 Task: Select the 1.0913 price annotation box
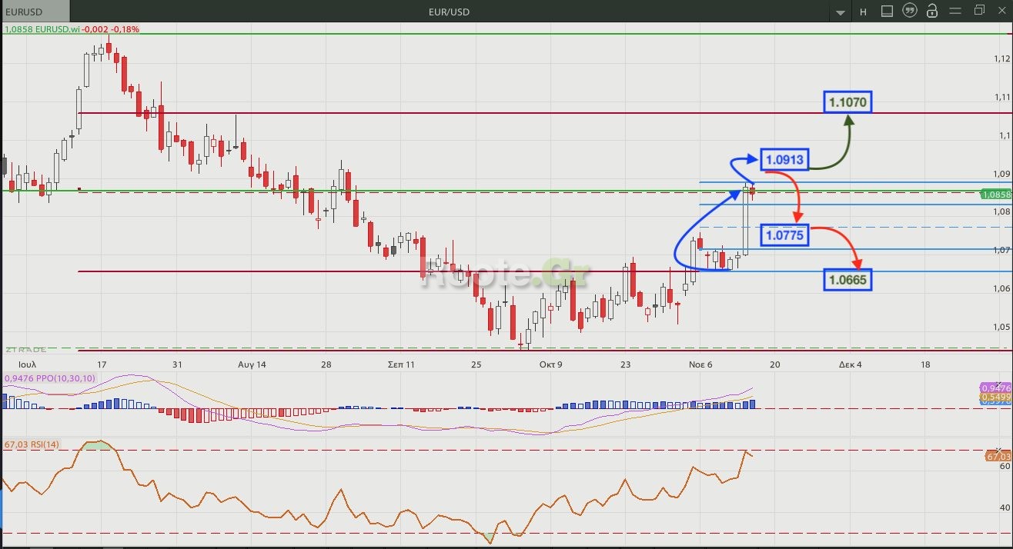pos(784,160)
